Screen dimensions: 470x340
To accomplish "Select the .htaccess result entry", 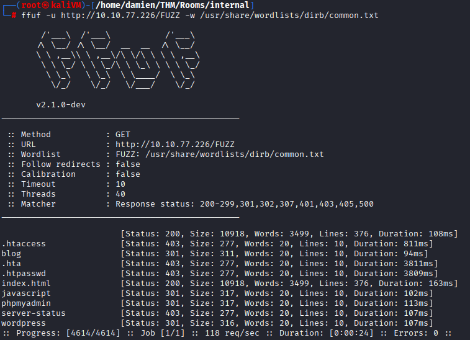I will coord(24,244).
